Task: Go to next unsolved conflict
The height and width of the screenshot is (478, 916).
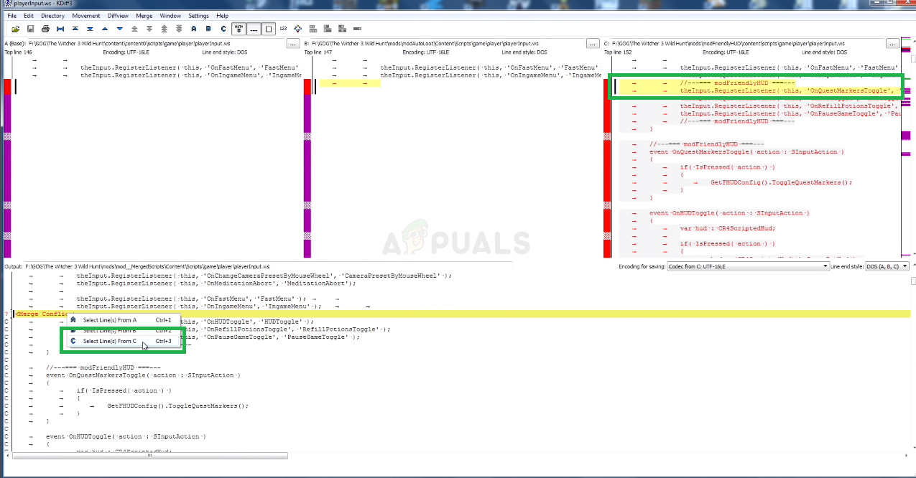Action: point(179,29)
